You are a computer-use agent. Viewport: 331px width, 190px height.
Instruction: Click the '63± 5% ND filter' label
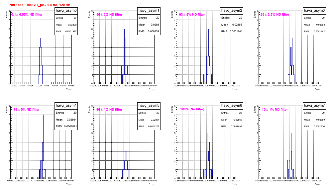[192, 15]
